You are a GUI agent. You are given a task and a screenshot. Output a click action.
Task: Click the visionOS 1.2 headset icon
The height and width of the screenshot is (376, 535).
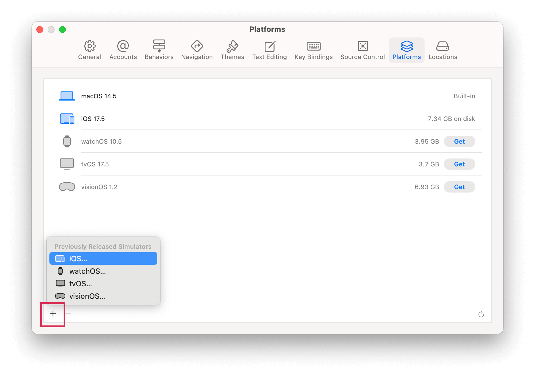(67, 187)
